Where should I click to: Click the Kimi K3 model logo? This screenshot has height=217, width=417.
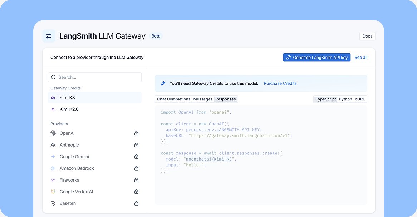pyautogui.click(x=53, y=98)
